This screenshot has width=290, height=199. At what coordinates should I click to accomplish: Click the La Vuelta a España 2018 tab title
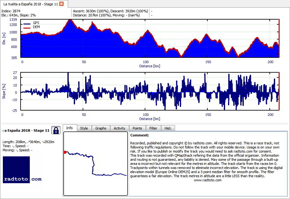click(31, 4)
